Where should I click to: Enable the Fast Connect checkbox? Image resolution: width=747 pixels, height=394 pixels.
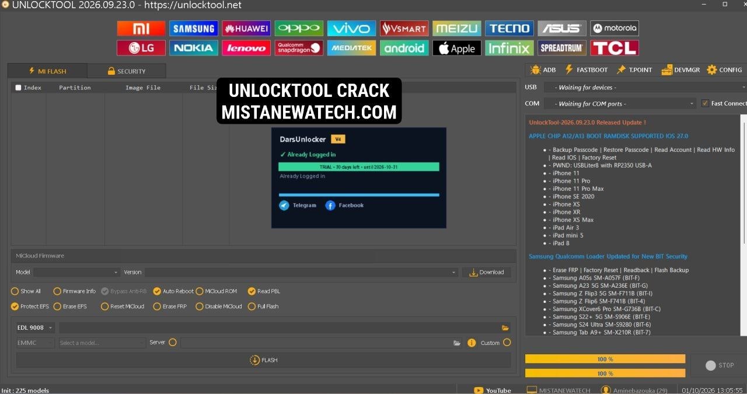click(x=706, y=103)
